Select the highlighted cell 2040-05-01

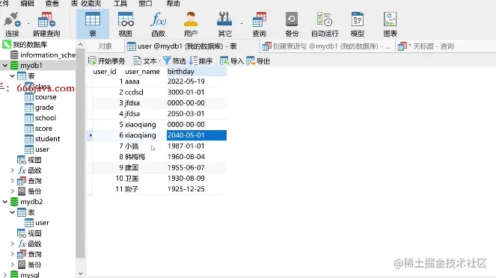(196, 135)
